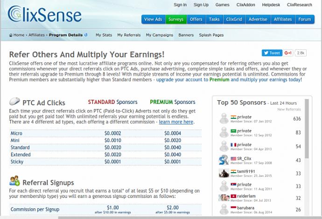Go to Home in the breadcrumb
This screenshot has height=219, width=322.
19,35
